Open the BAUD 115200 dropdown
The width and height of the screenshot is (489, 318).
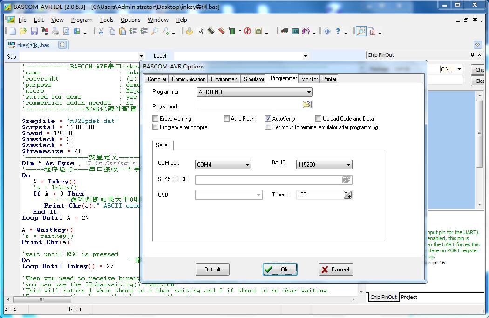click(x=324, y=165)
